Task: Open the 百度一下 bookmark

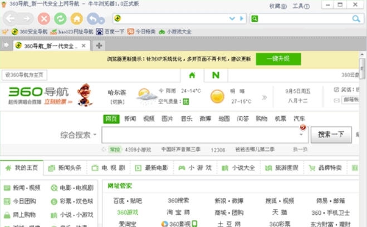Action: tap(110, 32)
